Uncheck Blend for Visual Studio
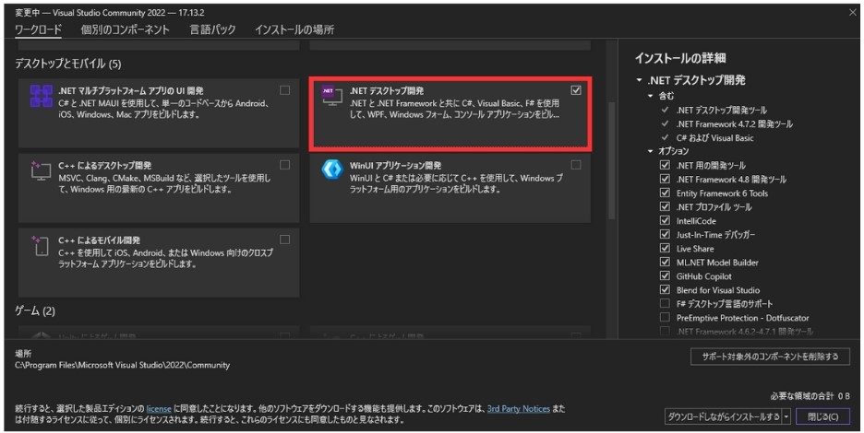 pos(666,289)
